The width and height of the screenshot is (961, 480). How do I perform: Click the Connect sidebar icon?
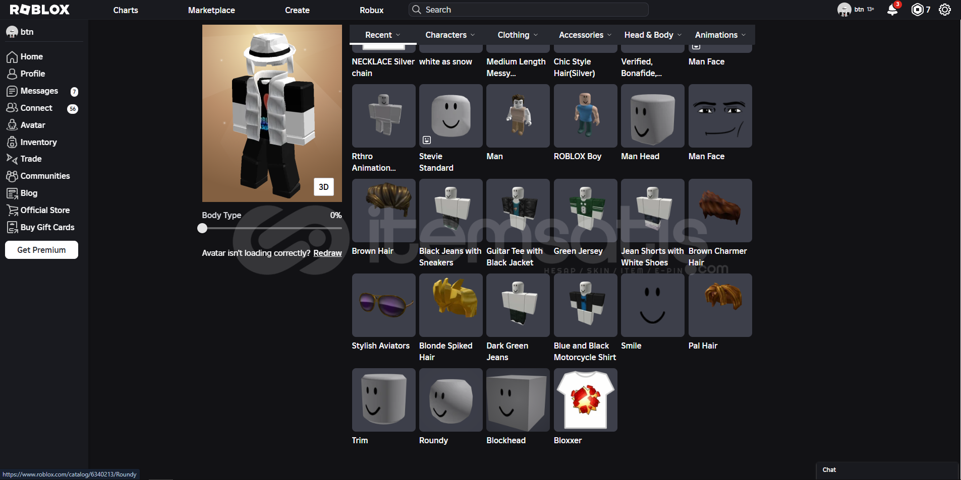pyautogui.click(x=12, y=108)
